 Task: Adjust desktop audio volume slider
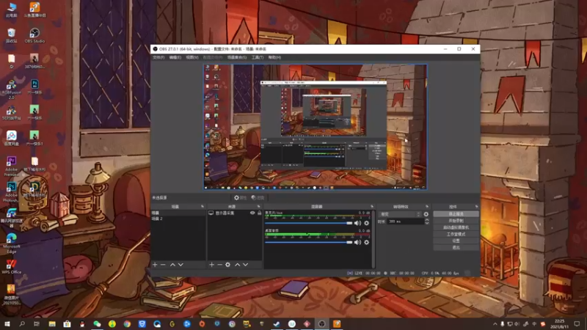tap(308, 242)
